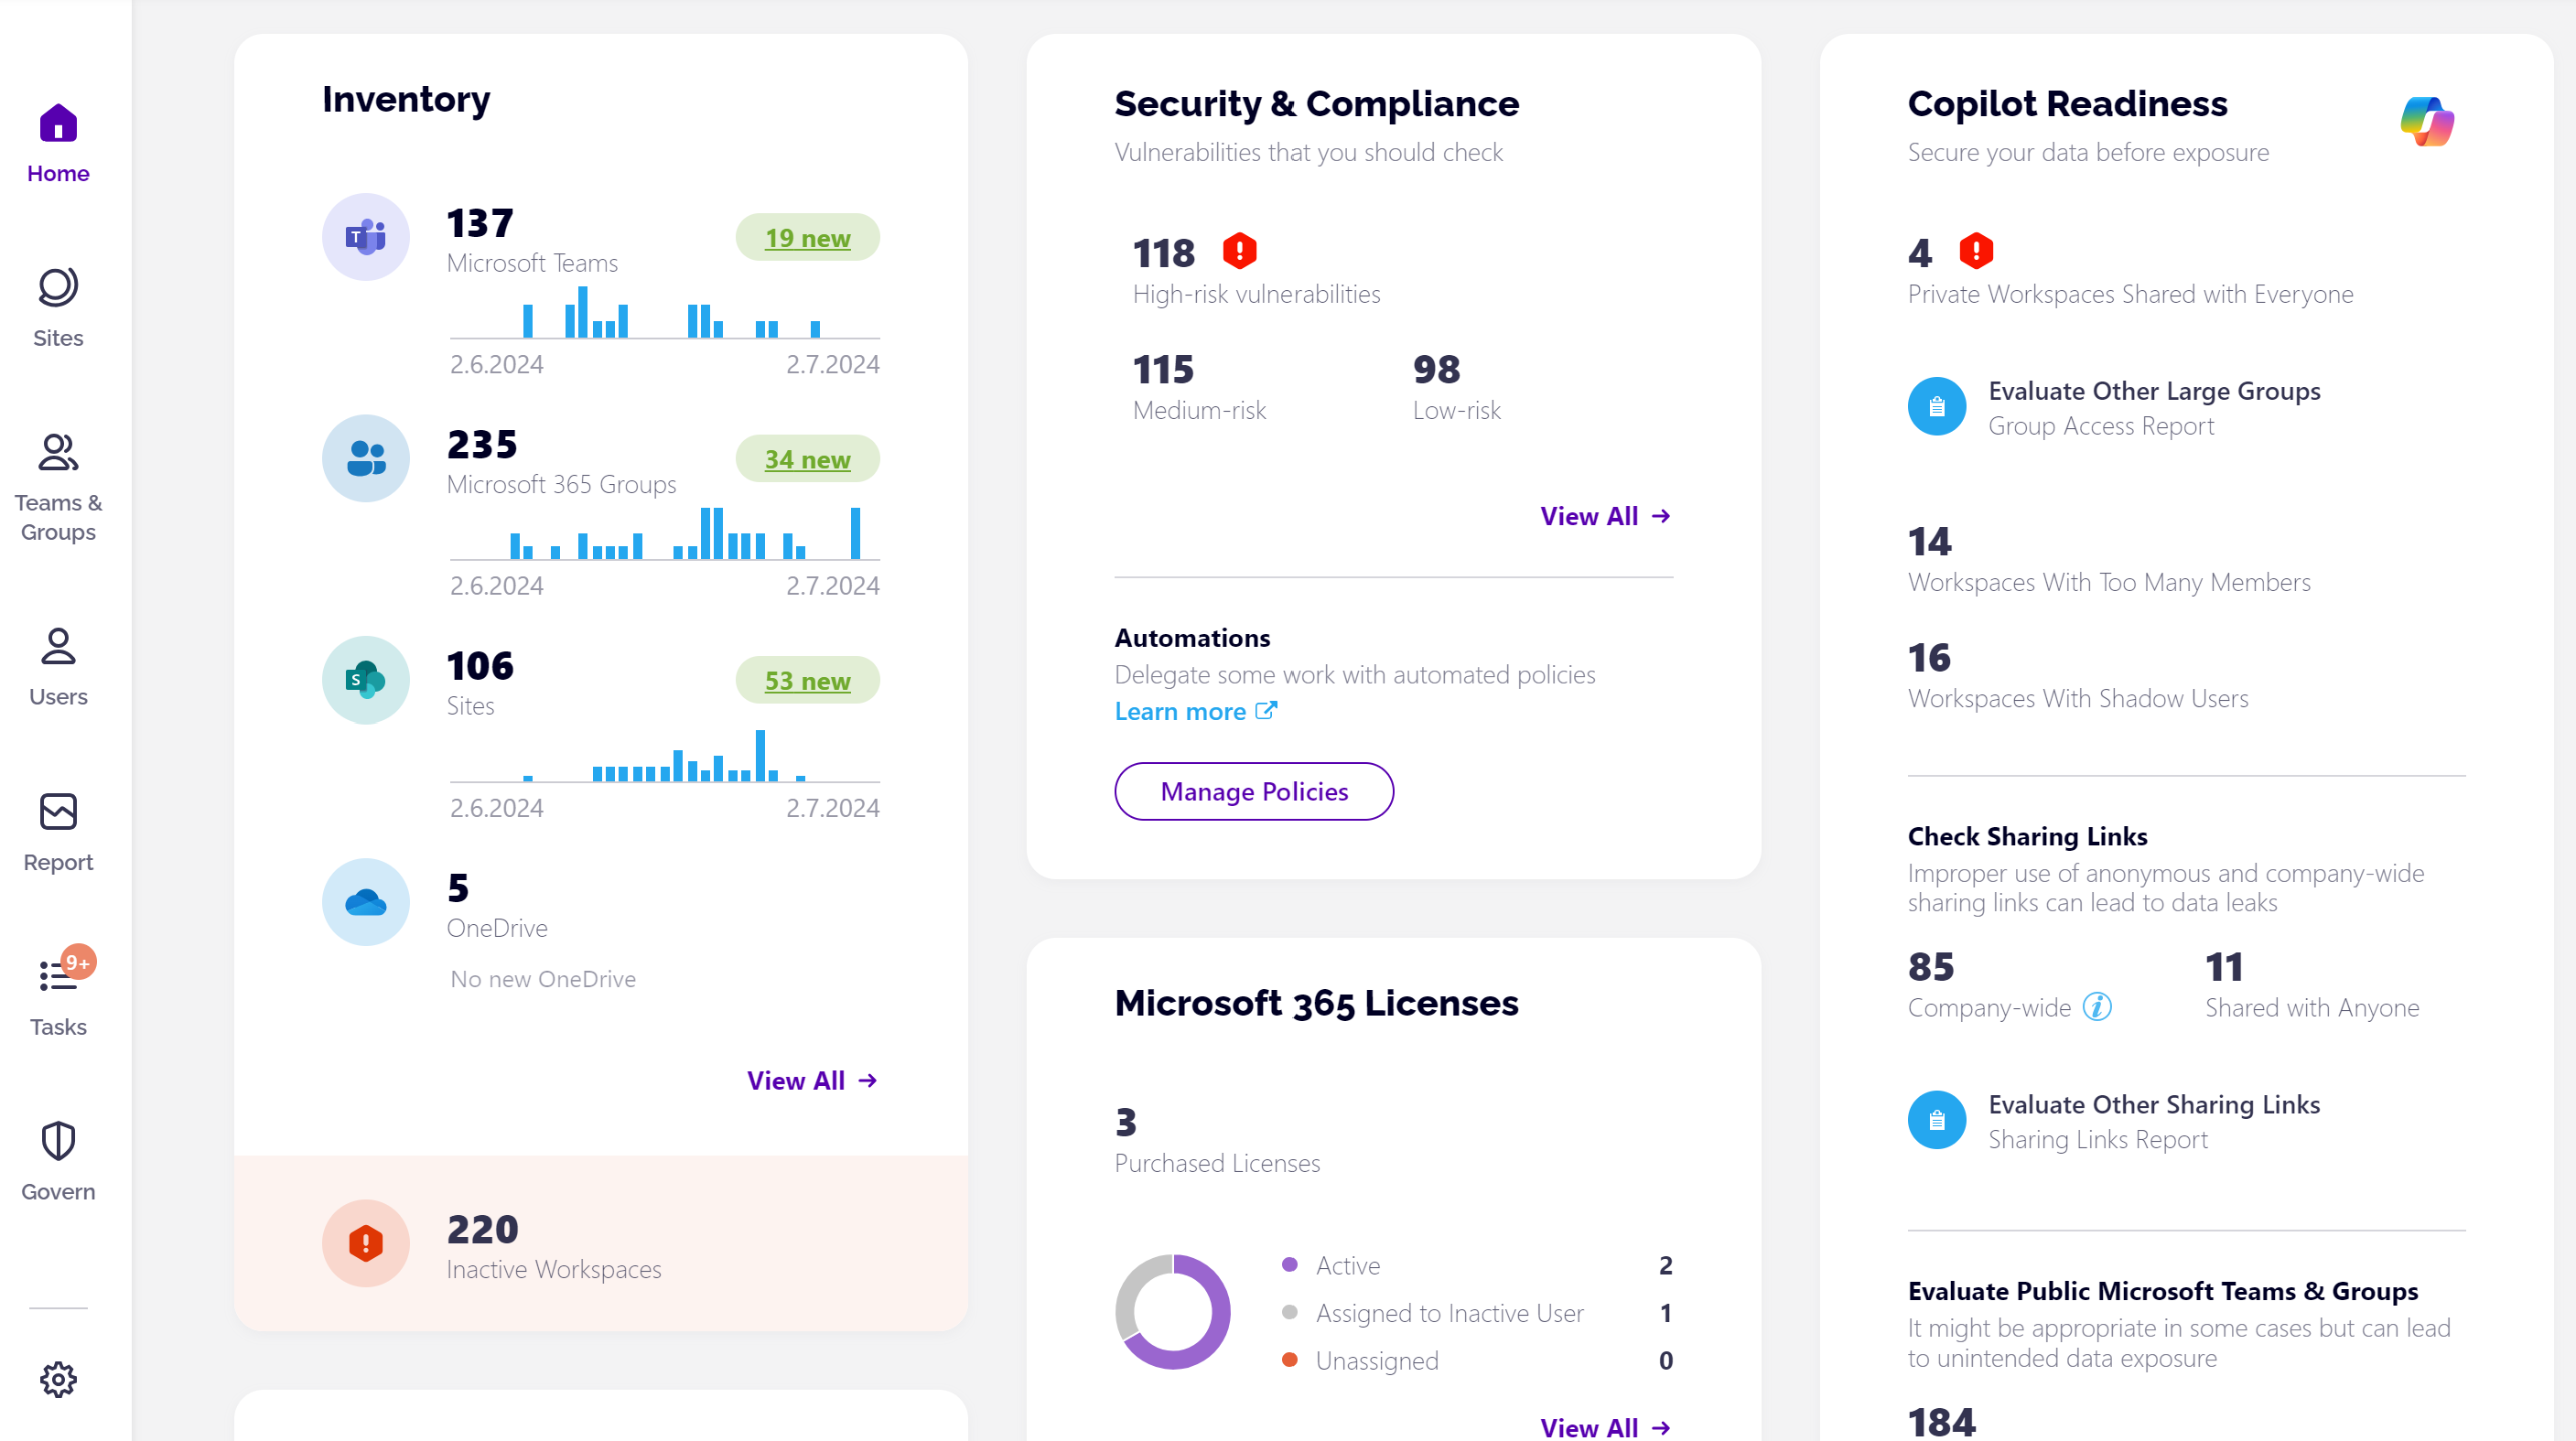Click 16 Workspaces With Shadow Users
2576x1441 pixels.
coord(1929,657)
